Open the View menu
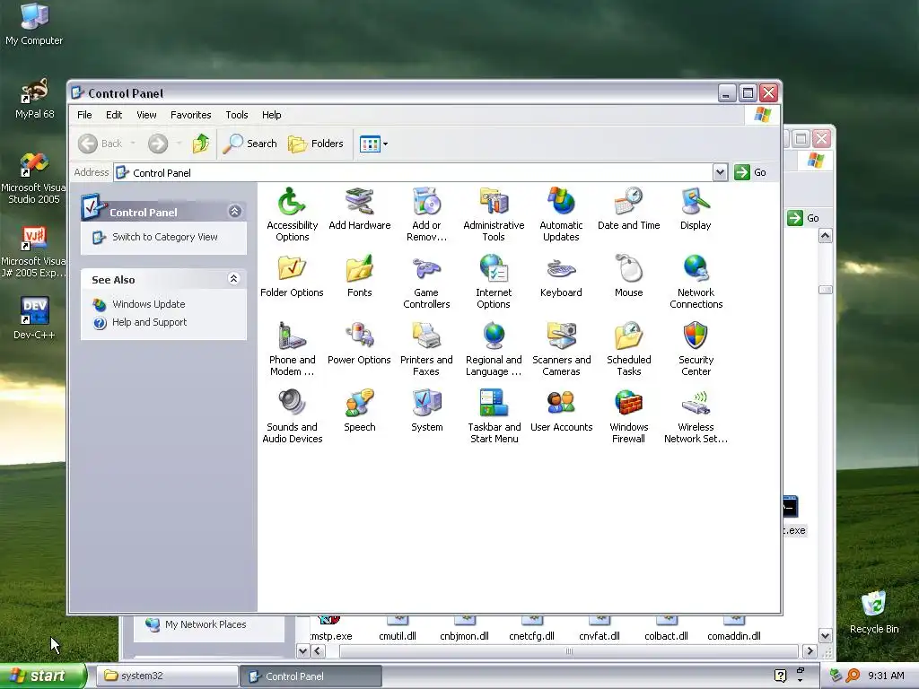The width and height of the screenshot is (919, 689). pos(146,115)
